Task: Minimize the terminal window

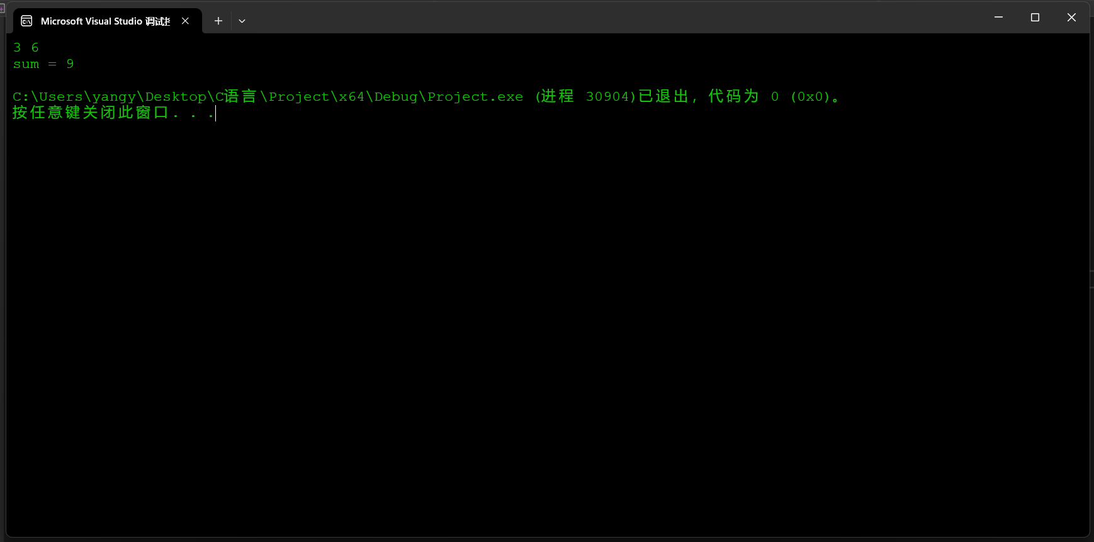Action: (998, 17)
